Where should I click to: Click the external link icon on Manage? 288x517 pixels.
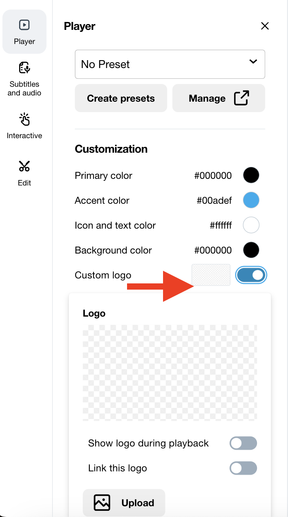pos(242,98)
